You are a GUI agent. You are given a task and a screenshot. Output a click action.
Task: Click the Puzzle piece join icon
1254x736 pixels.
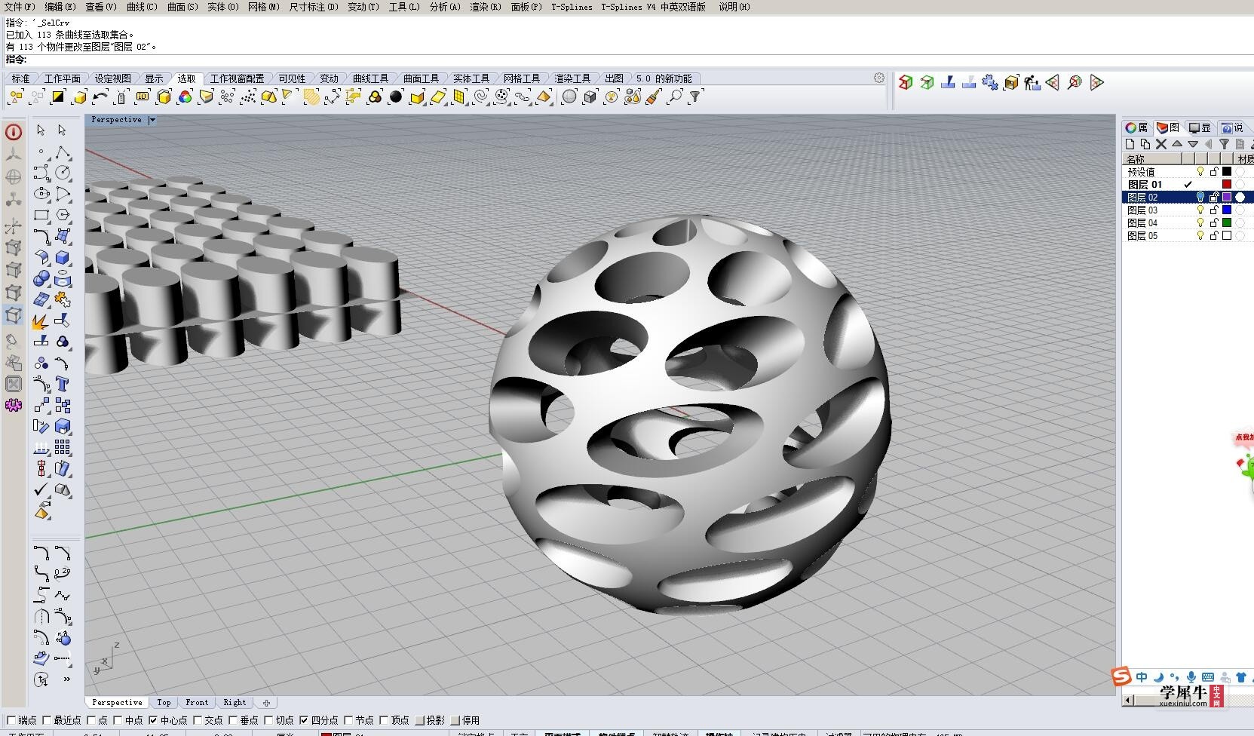tap(63, 300)
